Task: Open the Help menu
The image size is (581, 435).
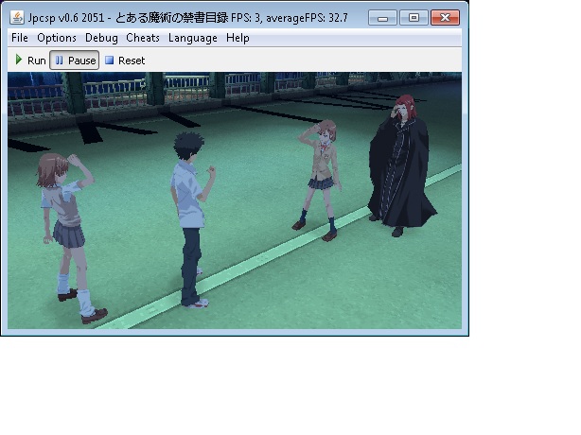Action: 238,38
